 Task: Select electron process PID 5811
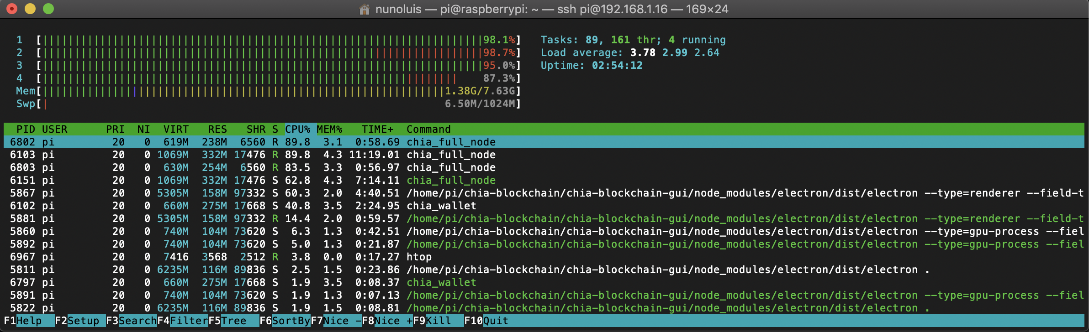tap(544, 270)
